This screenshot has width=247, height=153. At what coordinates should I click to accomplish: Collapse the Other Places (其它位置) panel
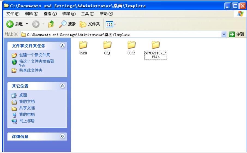click(x=62, y=86)
